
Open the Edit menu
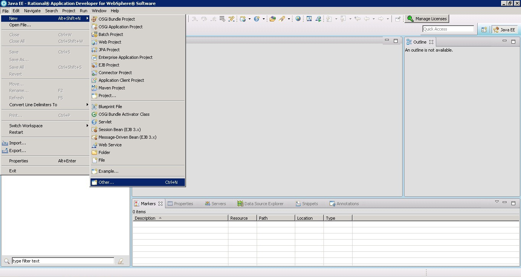16,11
